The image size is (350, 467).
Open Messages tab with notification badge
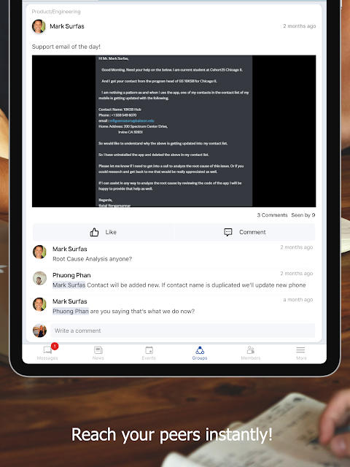pyautogui.click(x=47, y=352)
